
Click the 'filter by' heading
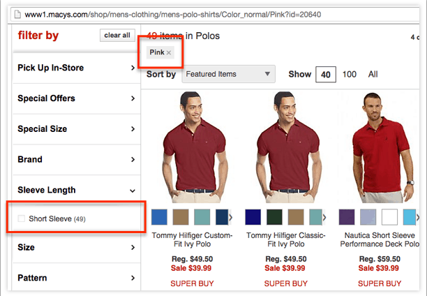click(38, 36)
